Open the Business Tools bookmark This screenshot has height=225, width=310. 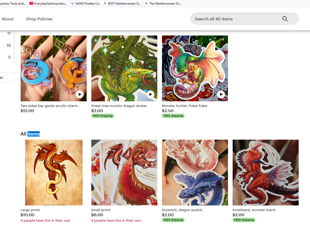[13, 4]
